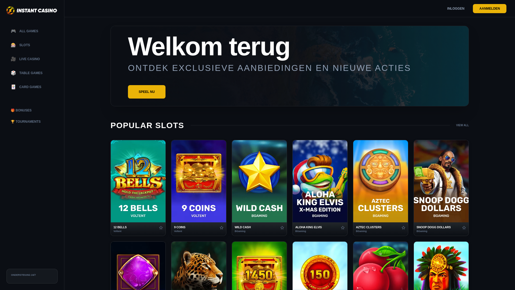
Task: Open the Ondersteuning 24/7 support box
Action: tap(32, 276)
